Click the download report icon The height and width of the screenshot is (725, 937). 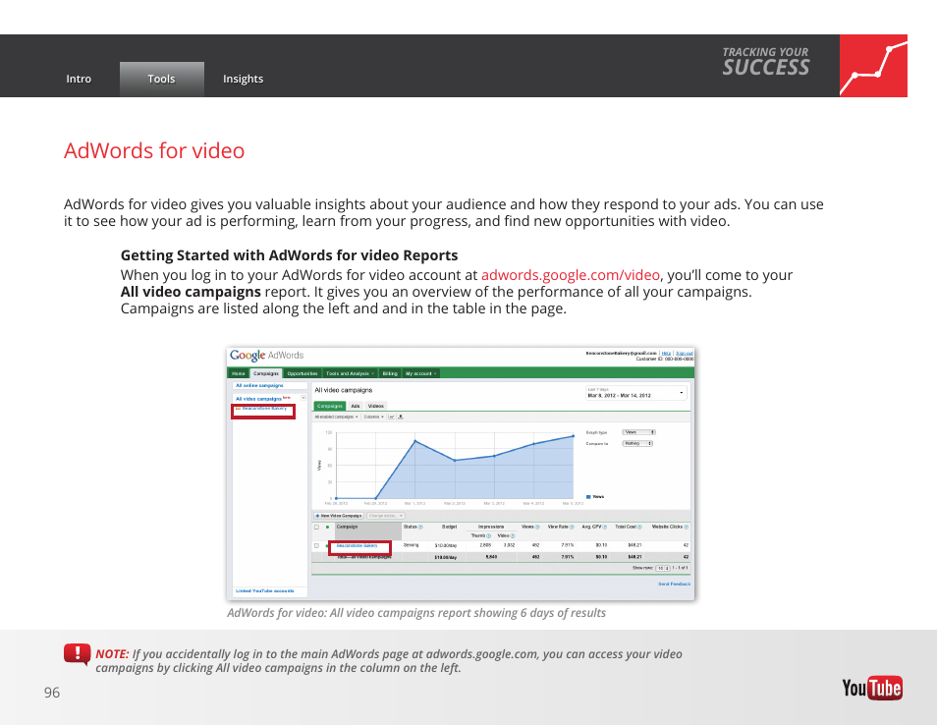[401, 417]
